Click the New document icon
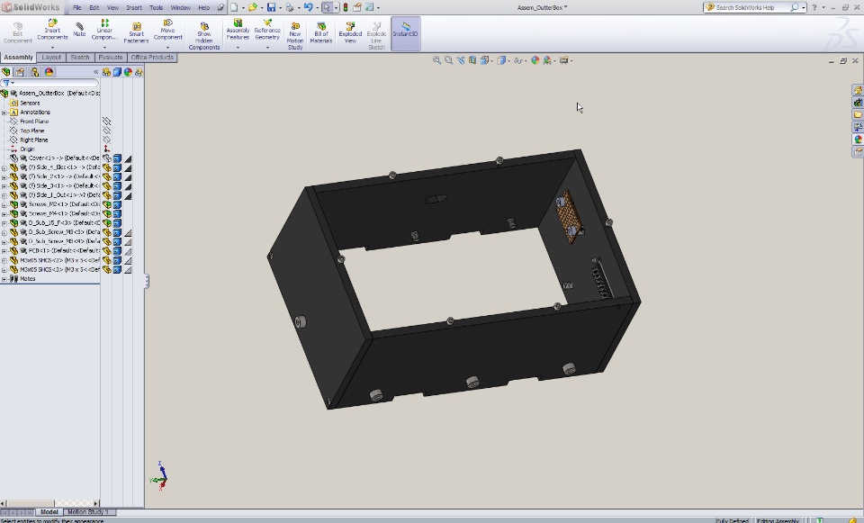The width and height of the screenshot is (864, 523). [x=234, y=7]
